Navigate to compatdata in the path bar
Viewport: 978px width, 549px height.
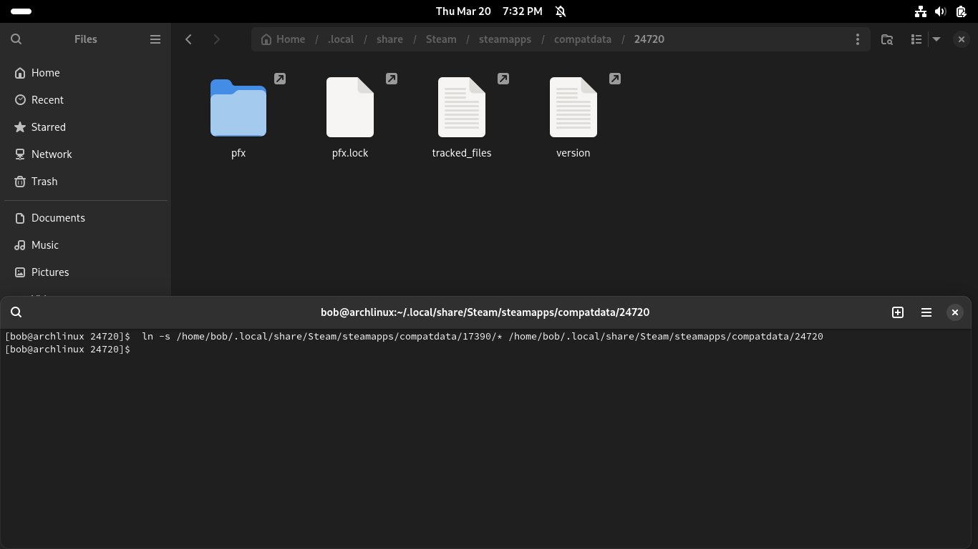tap(583, 39)
